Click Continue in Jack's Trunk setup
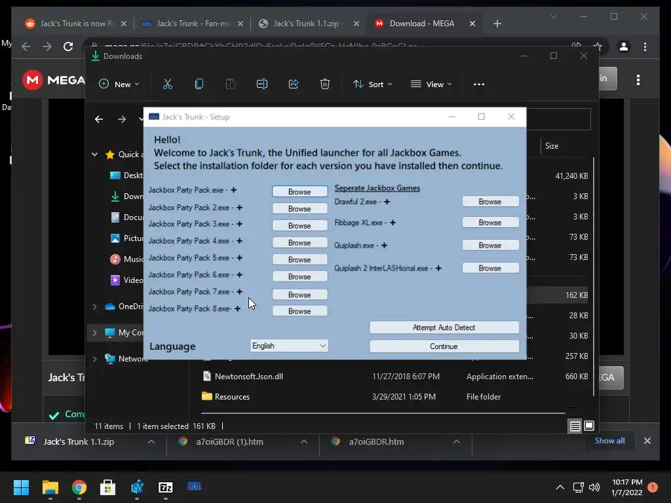The image size is (671, 503). pyautogui.click(x=444, y=346)
